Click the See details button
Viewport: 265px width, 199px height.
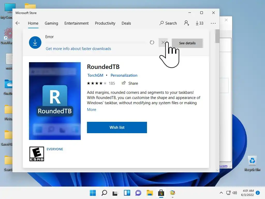click(x=187, y=43)
